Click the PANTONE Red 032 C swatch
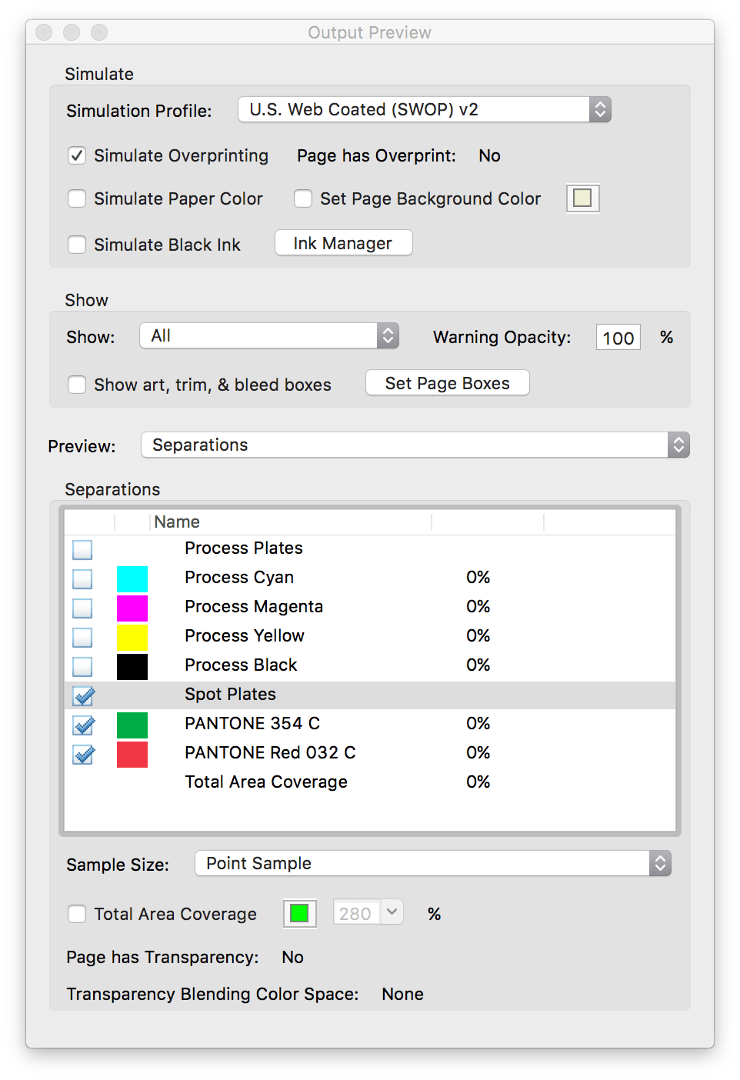 (132, 755)
